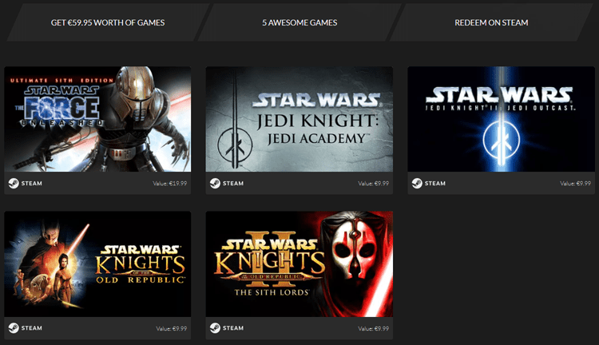Click 'Value: €9.99' under Knights of the Old Republic
599x345 pixels.
172,328
